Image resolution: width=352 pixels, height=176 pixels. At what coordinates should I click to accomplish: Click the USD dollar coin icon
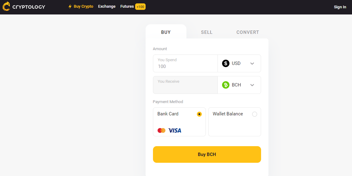coord(226,63)
